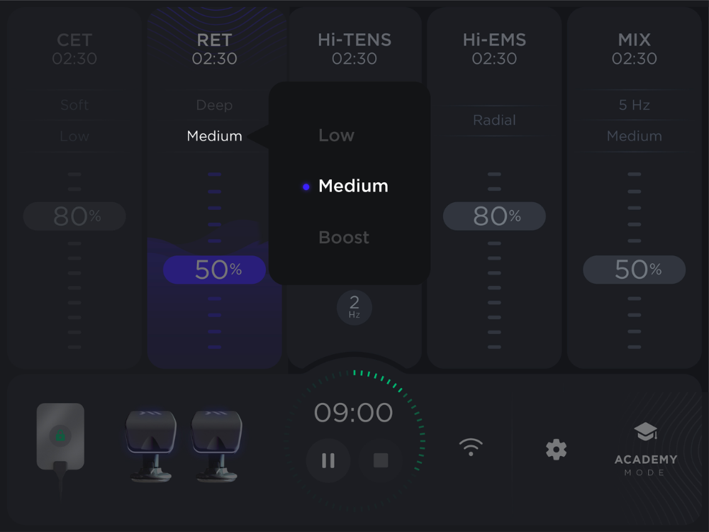Pause the running therapy timer
This screenshot has height=532, width=709.
click(328, 460)
